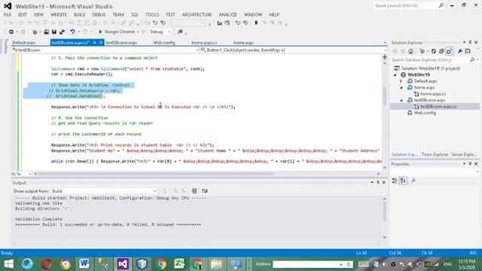Viewport: 482px width, 271px height.
Task: Click the Output panel vertical scrollbar thumb
Action: click(x=385, y=211)
